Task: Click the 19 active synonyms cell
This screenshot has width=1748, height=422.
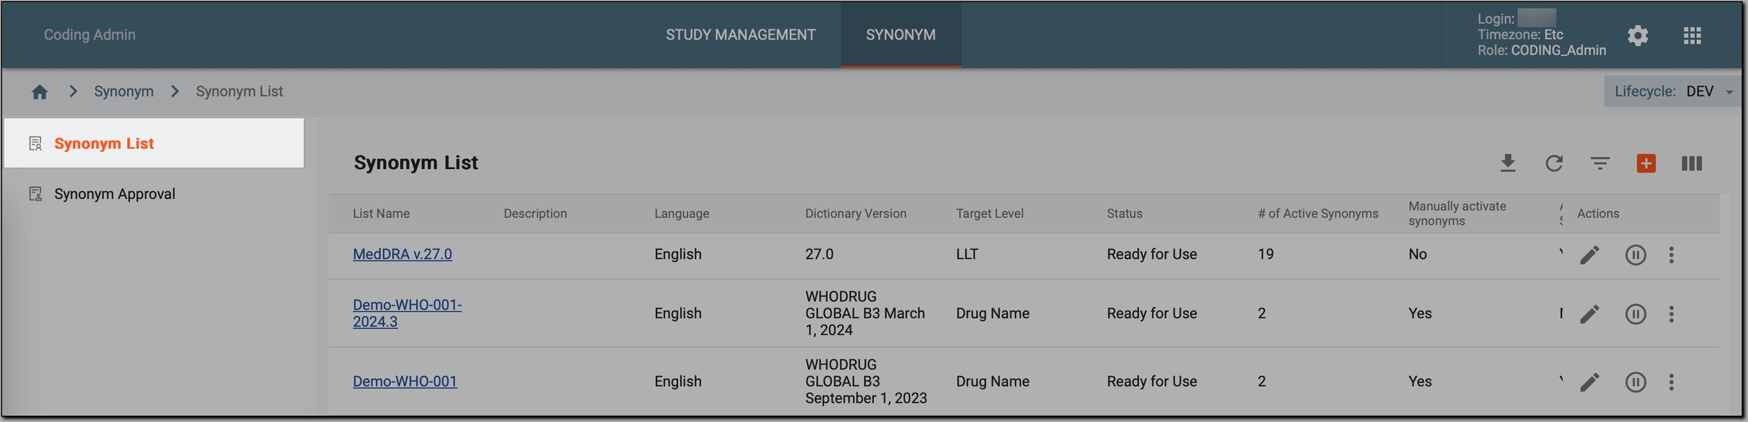Action: (1266, 254)
